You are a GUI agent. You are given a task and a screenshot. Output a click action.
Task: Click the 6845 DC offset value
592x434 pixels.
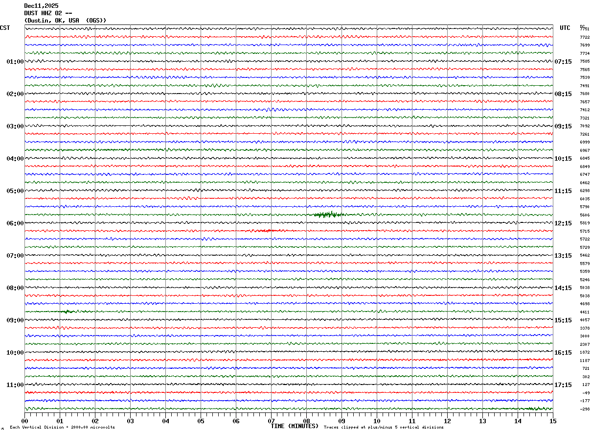tap(585, 158)
